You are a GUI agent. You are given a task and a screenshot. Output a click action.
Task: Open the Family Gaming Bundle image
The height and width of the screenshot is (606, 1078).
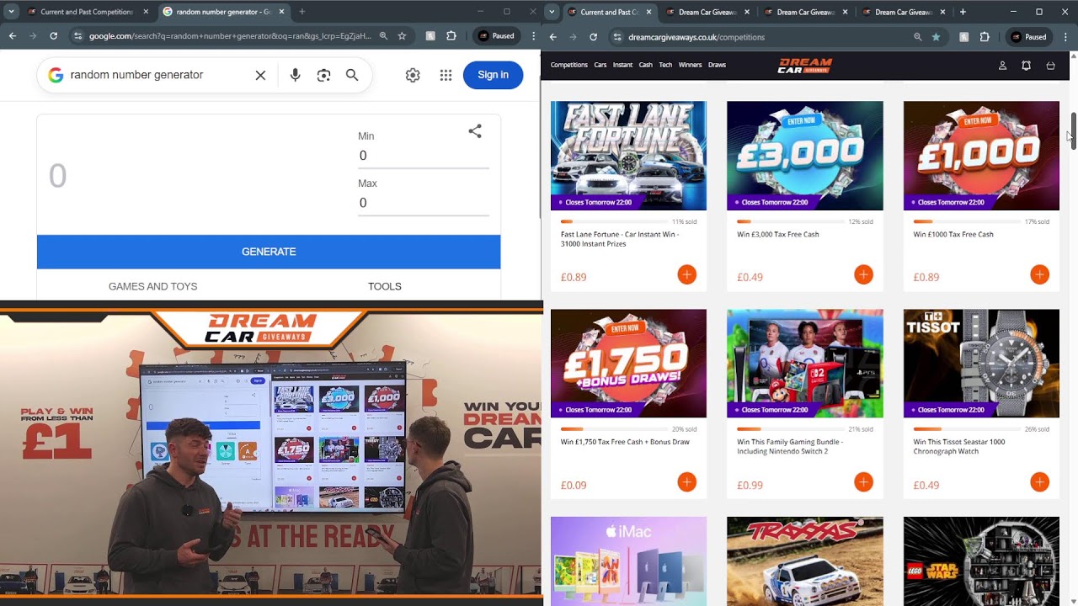point(805,364)
